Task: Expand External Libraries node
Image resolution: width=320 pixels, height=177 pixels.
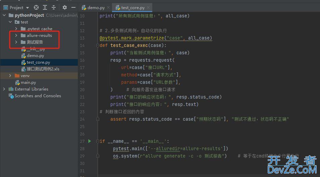Action: tap(4, 89)
